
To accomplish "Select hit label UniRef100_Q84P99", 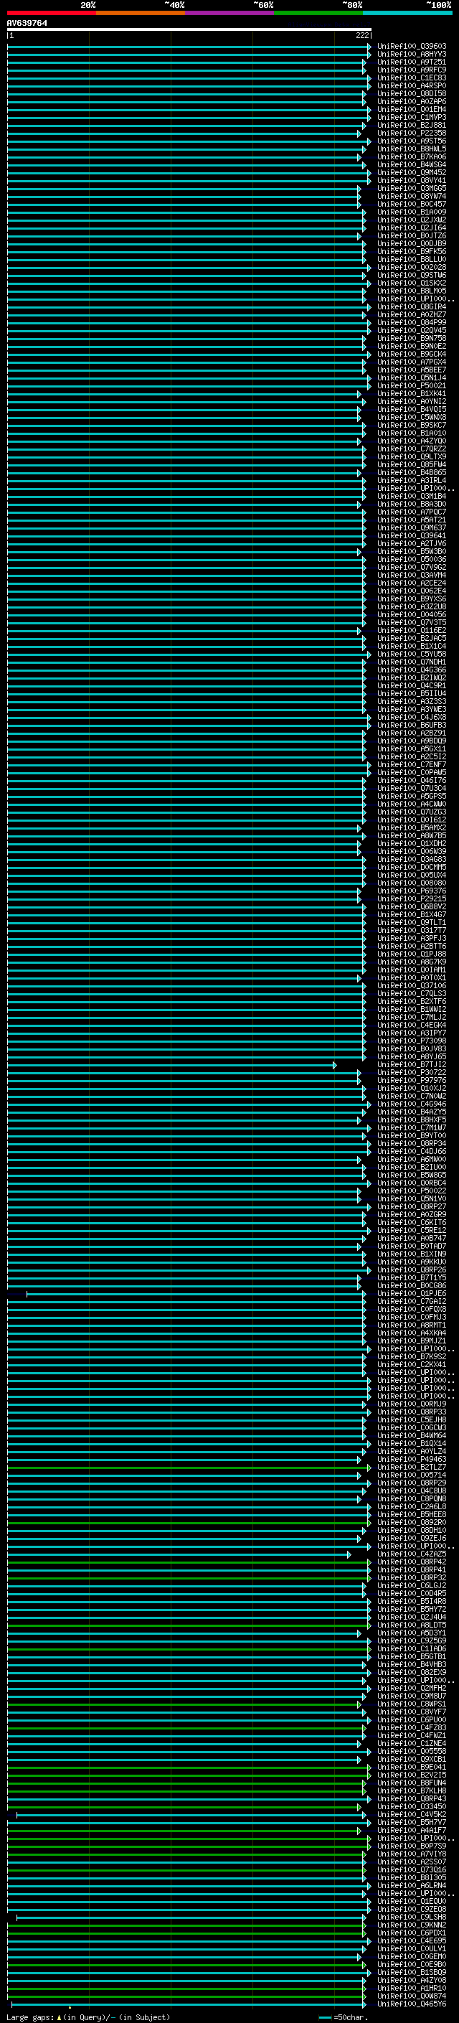I will tap(412, 322).
